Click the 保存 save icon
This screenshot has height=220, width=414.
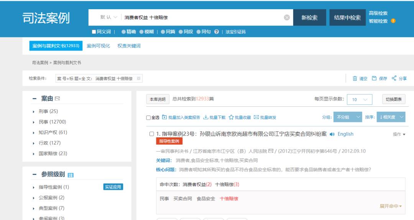click(x=374, y=78)
